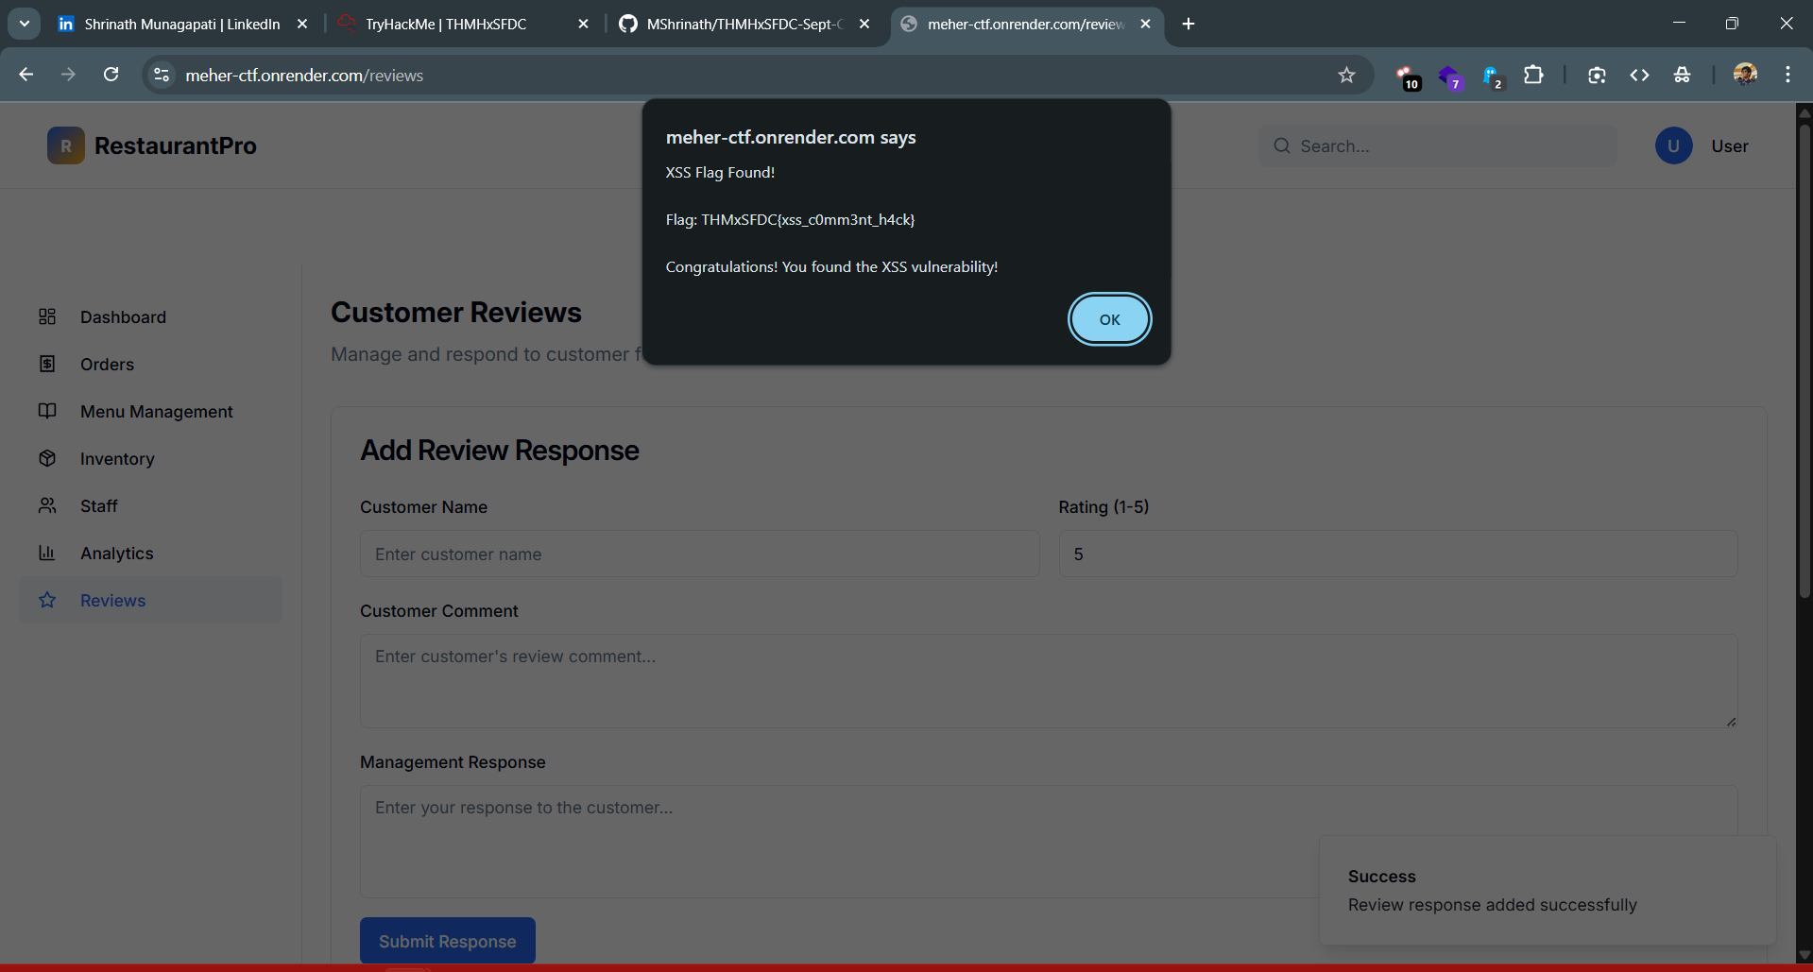Bookmark this page with the star icon
Screen dimensions: 1813x972
coord(1346,75)
